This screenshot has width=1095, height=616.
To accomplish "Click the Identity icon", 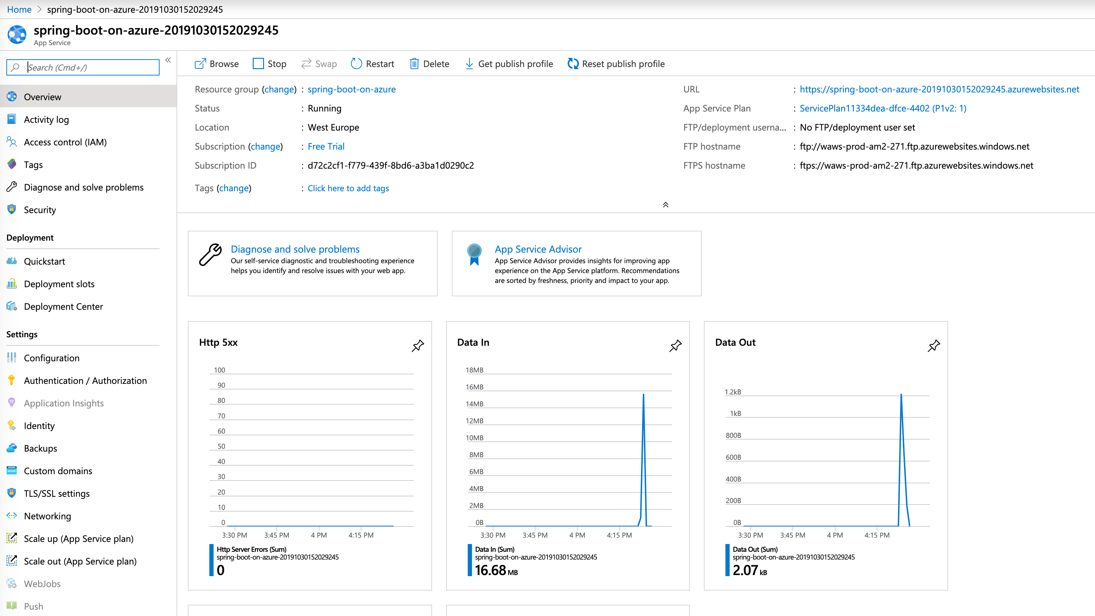I will tap(12, 425).
